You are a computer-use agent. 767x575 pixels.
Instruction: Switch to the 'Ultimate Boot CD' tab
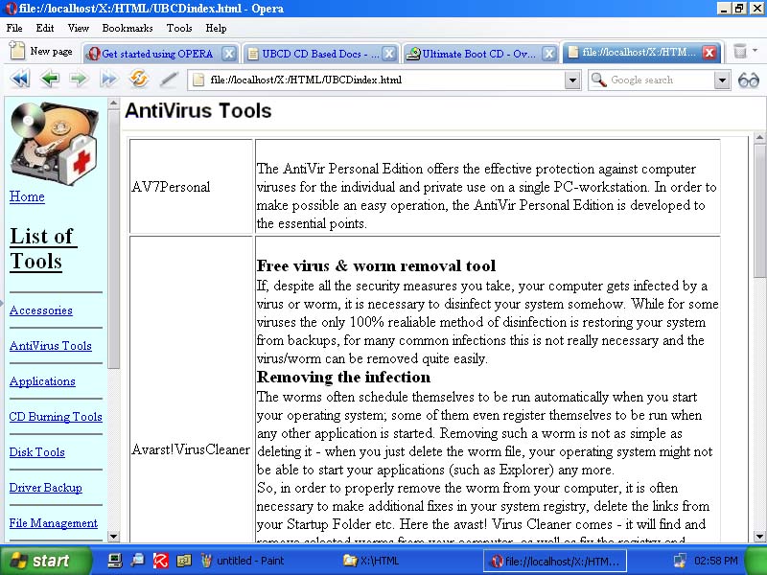tap(470, 54)
